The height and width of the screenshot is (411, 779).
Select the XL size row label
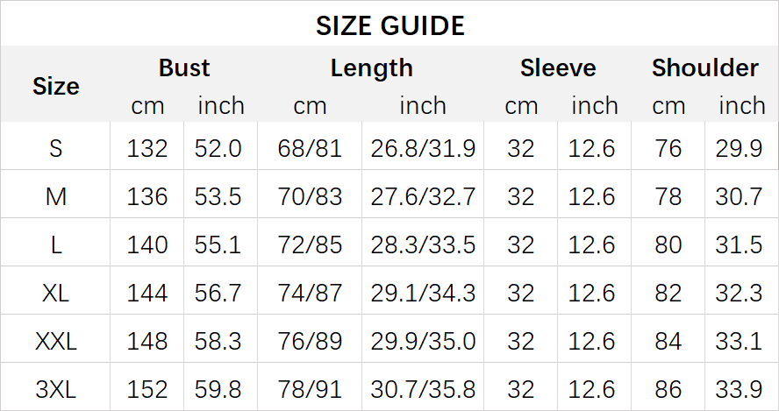[x=56, y=292]
